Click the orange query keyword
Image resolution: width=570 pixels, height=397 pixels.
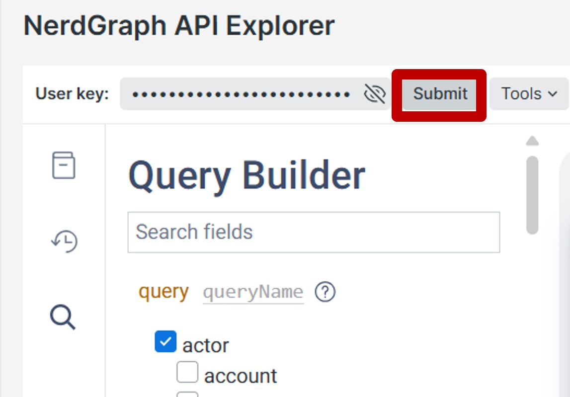tap(163, 291)
